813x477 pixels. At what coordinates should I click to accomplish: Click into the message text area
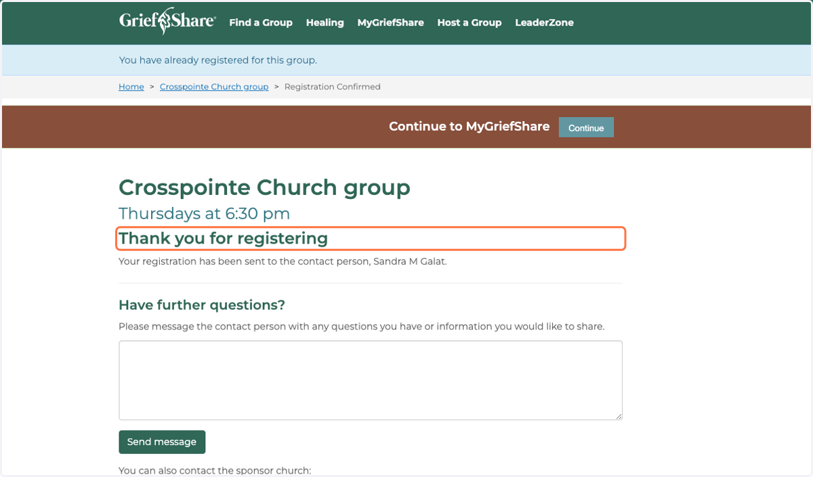click(371, 380)
